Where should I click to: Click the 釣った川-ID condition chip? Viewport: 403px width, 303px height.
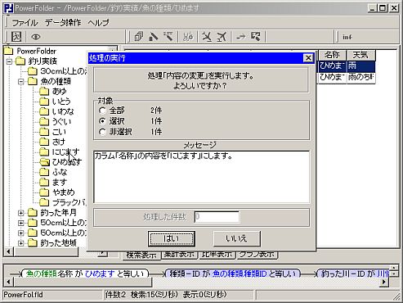(x=353, y=274)
